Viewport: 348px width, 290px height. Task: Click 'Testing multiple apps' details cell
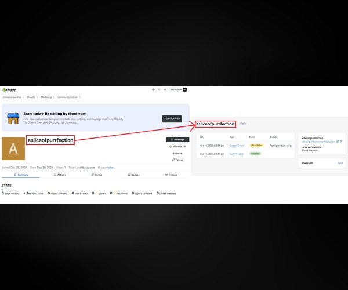(x=280, y=146)
